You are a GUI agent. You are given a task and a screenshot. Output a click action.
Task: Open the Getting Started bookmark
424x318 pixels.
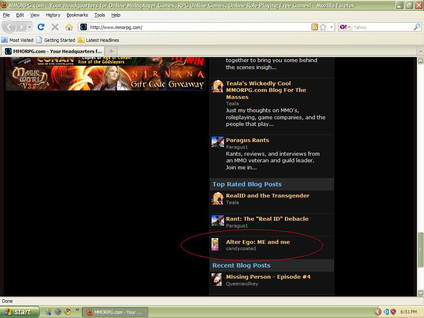[x=56, y=40]
